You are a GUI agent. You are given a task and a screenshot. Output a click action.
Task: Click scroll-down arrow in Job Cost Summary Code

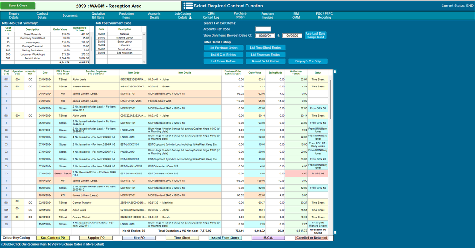coord(144,62)
